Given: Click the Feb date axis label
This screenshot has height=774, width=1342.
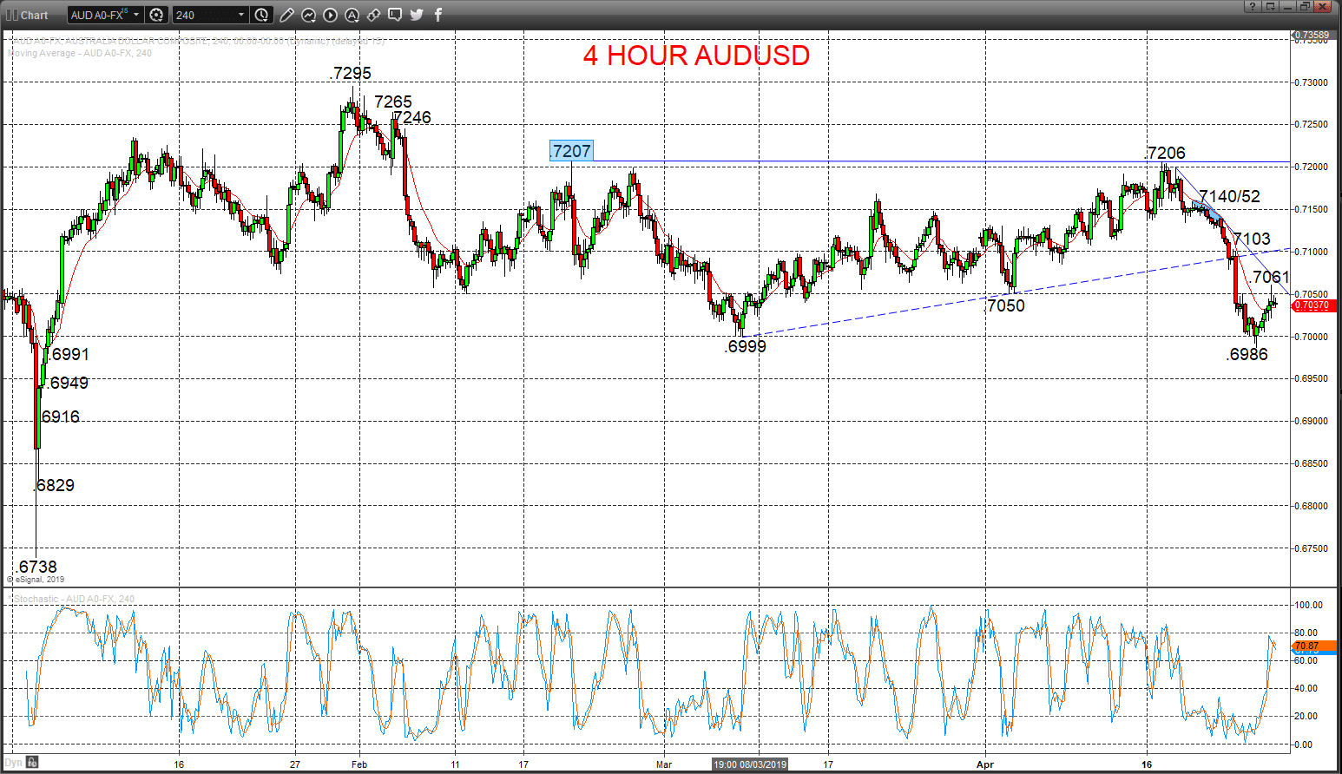Looking at the screenshot, I should [x=359, y=764].
